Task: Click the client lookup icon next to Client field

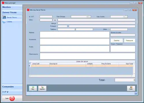Action: (55, 20)
